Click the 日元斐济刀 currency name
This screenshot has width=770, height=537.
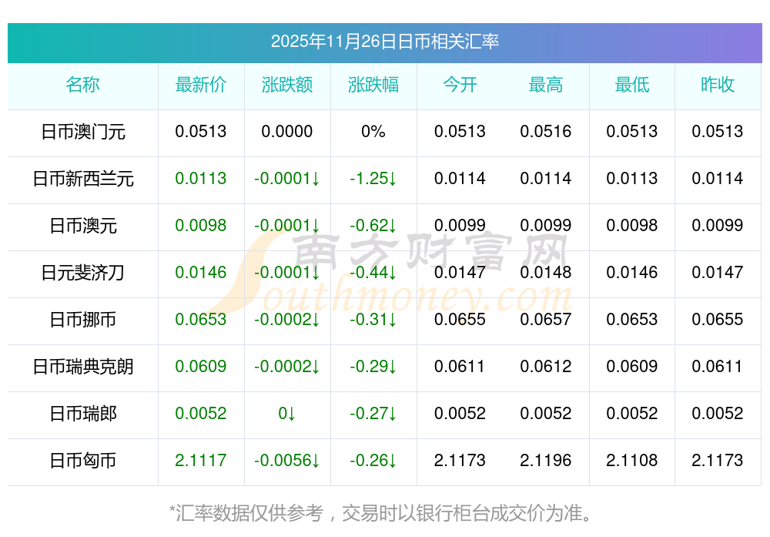coord(82,274)
